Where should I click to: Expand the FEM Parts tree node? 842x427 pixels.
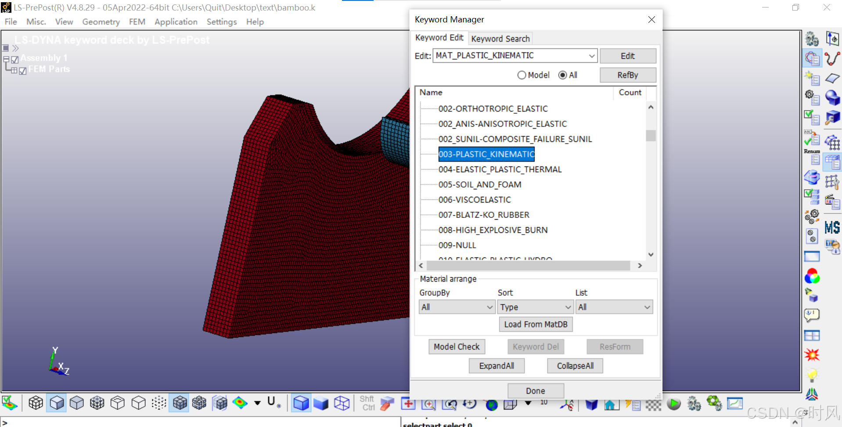coord(14,70)
